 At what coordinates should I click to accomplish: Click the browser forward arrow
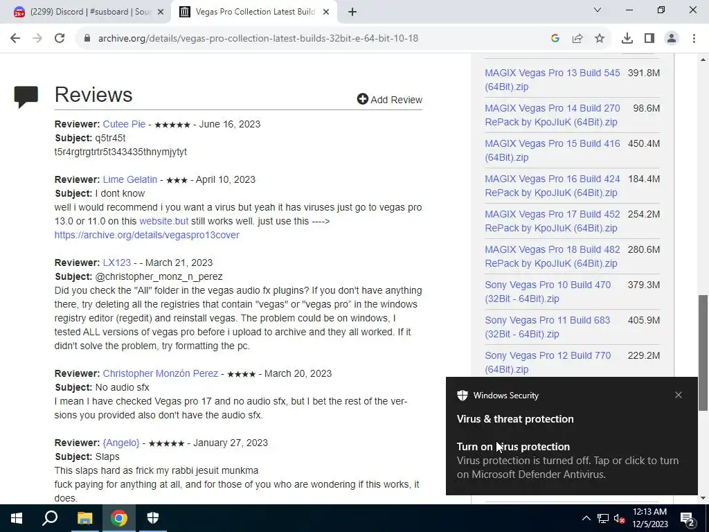[37, 39]
